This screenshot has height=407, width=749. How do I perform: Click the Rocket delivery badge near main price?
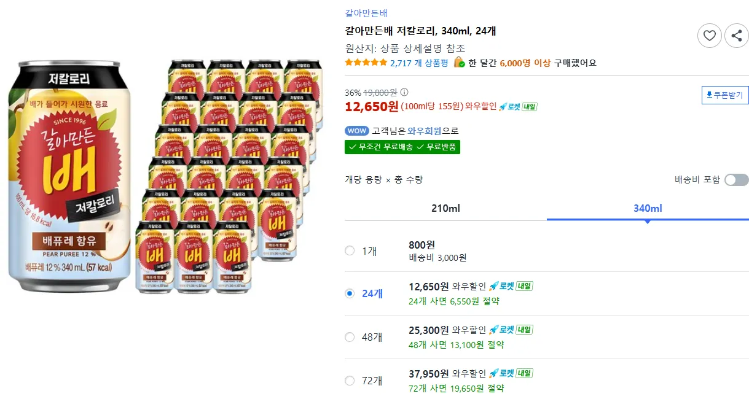pyautogui.click(x=518, y=107)
